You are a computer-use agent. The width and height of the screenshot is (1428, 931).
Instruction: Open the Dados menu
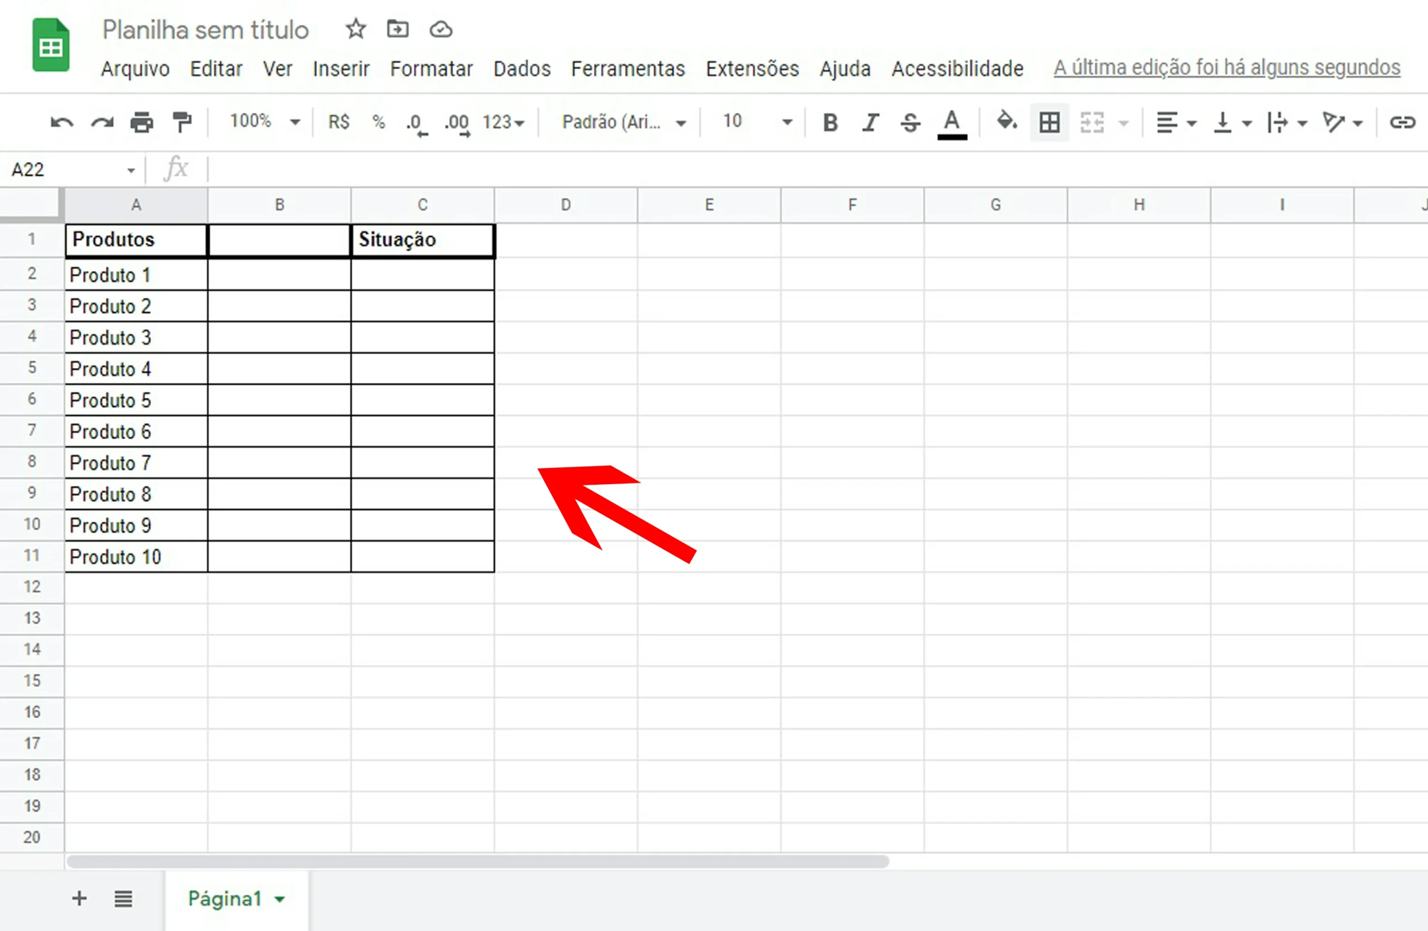pyautogui.click(x=522, y=69)
